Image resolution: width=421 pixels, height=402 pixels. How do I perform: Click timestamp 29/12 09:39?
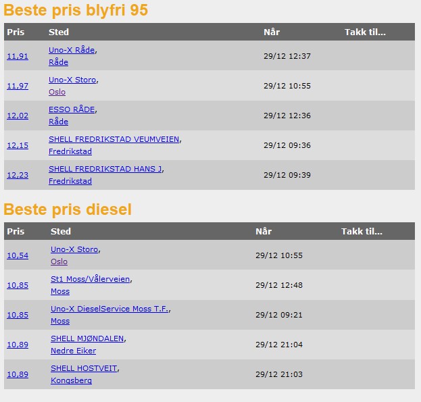(287, 175)
